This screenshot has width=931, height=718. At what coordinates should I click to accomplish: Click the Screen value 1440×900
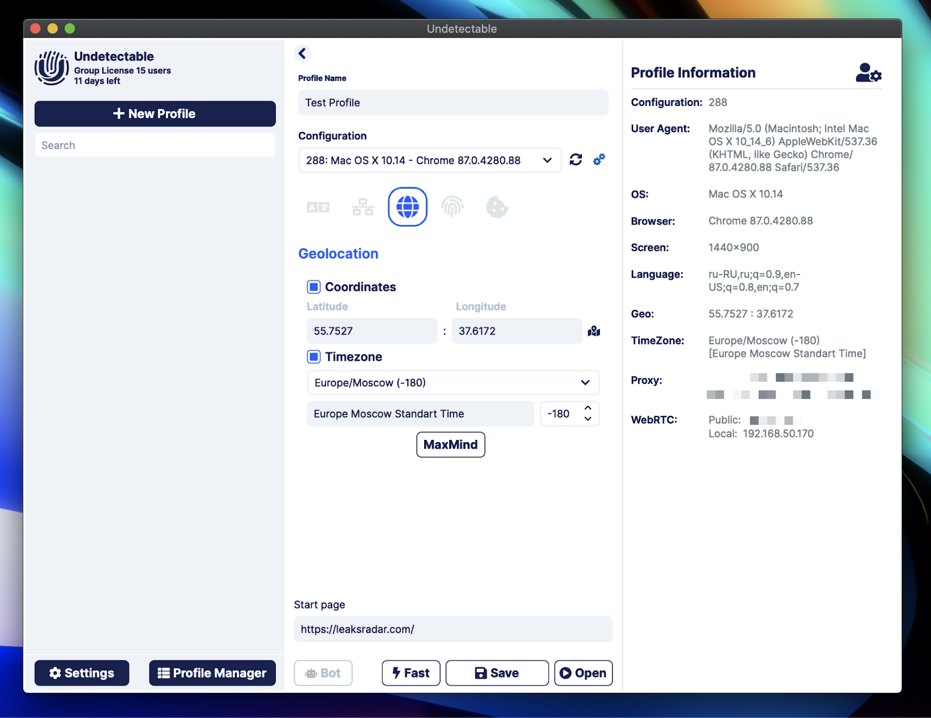[x=733, y=247]
